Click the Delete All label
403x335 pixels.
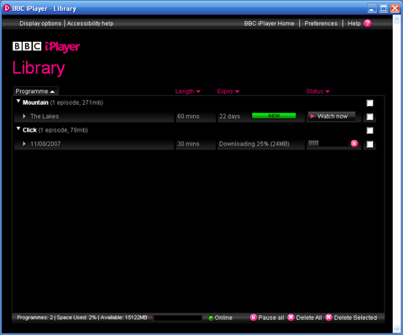309,317
